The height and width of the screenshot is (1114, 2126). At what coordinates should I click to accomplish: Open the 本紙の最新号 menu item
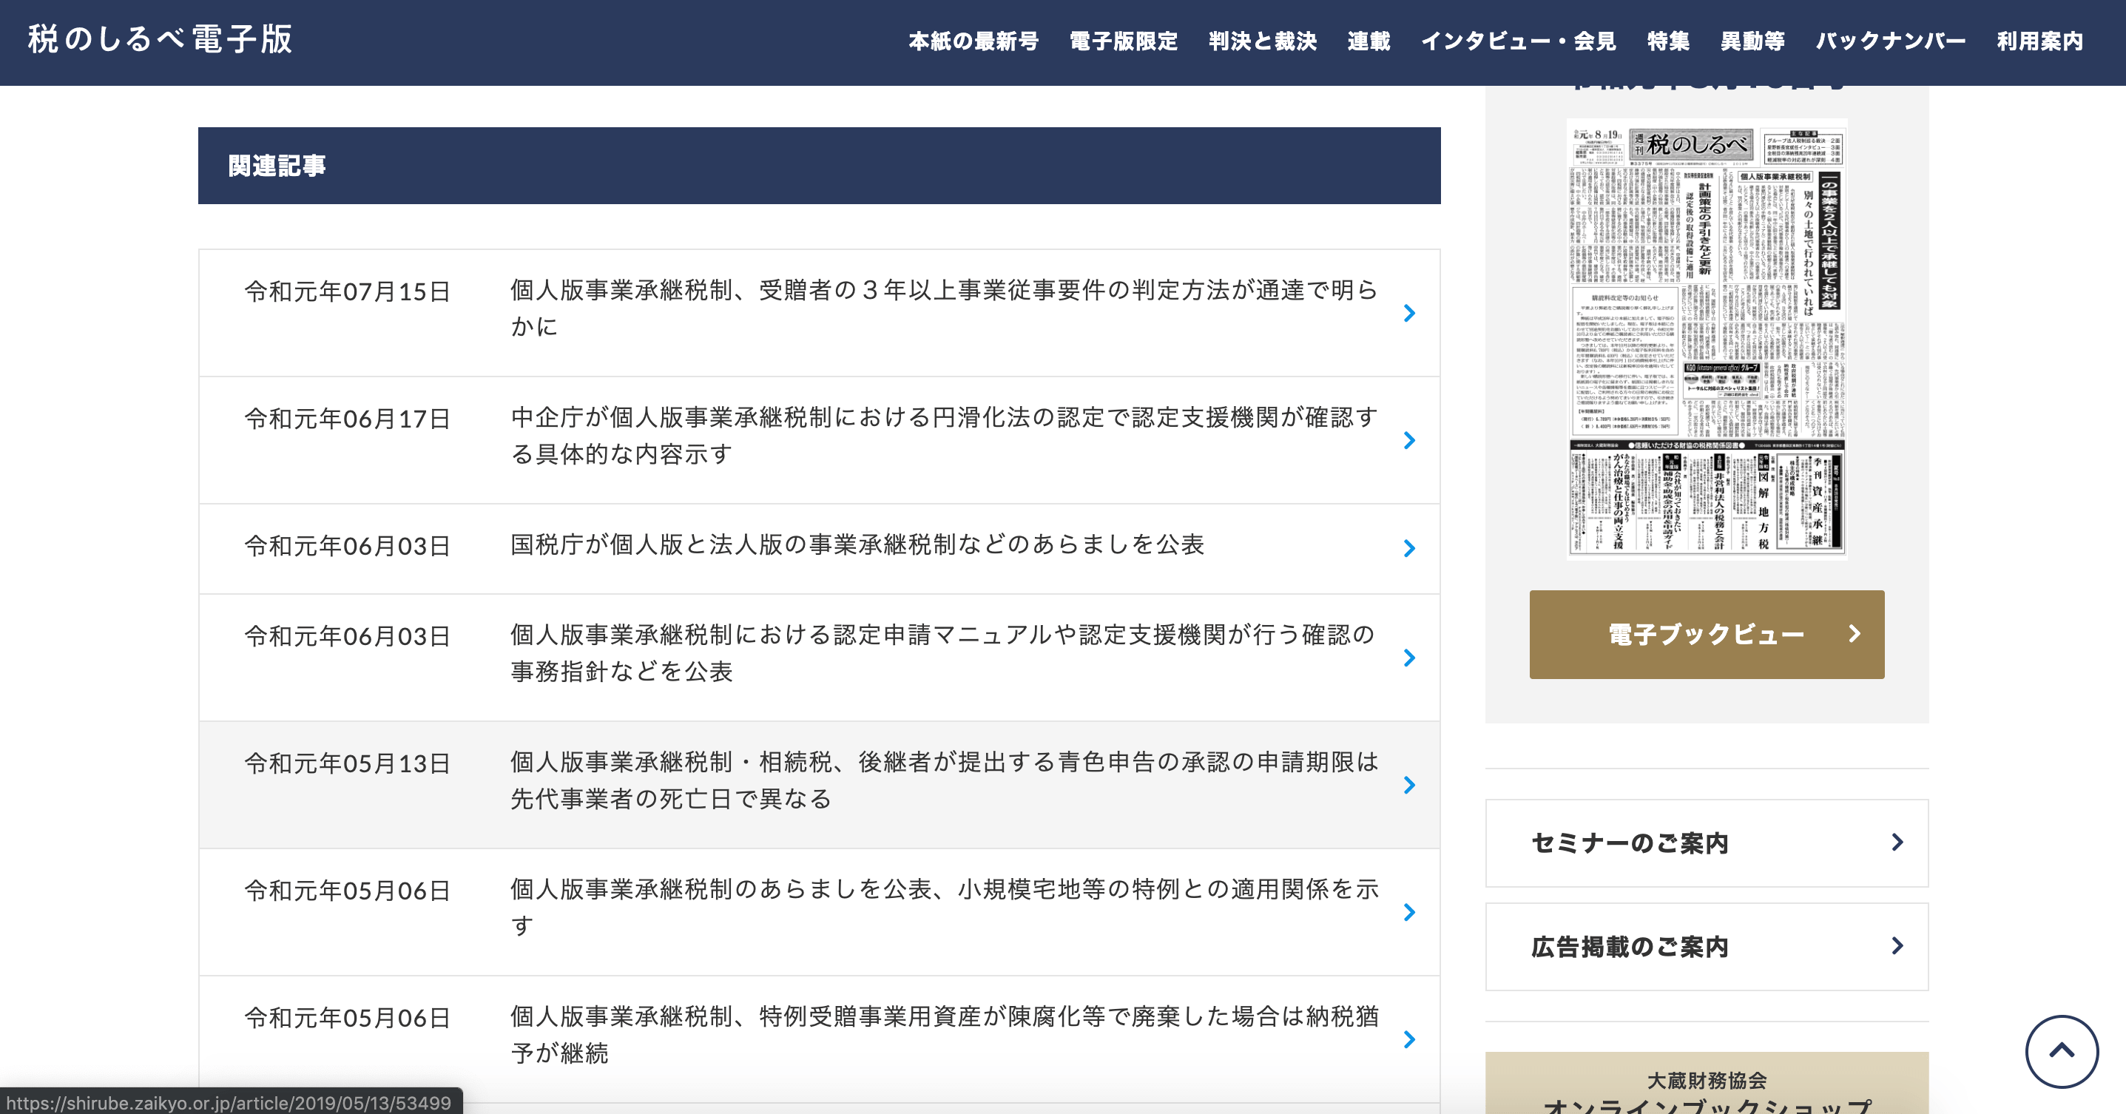click(x=973, y=41)
